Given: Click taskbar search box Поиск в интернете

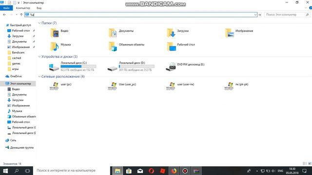Looking at the screenshot, I should click(72, 171).
